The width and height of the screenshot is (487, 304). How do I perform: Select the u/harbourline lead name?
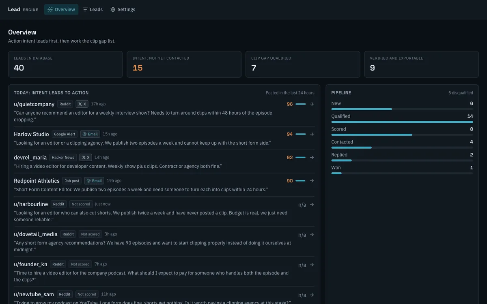(x=31, y=204)
